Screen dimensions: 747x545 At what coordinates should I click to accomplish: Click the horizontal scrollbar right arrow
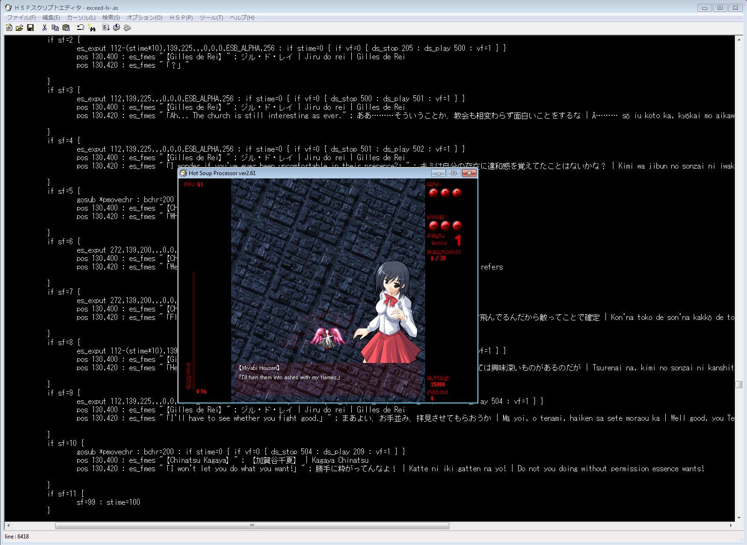click(731, 525)
